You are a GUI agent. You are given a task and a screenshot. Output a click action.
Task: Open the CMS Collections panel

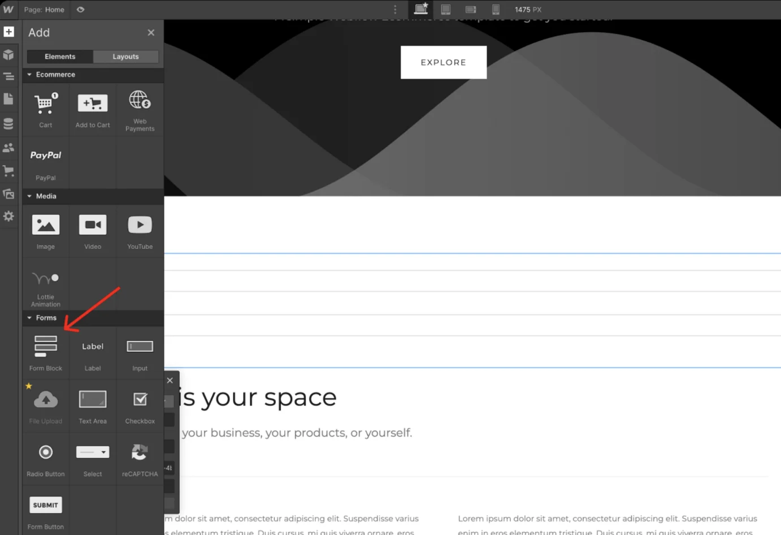coord(9,123)
